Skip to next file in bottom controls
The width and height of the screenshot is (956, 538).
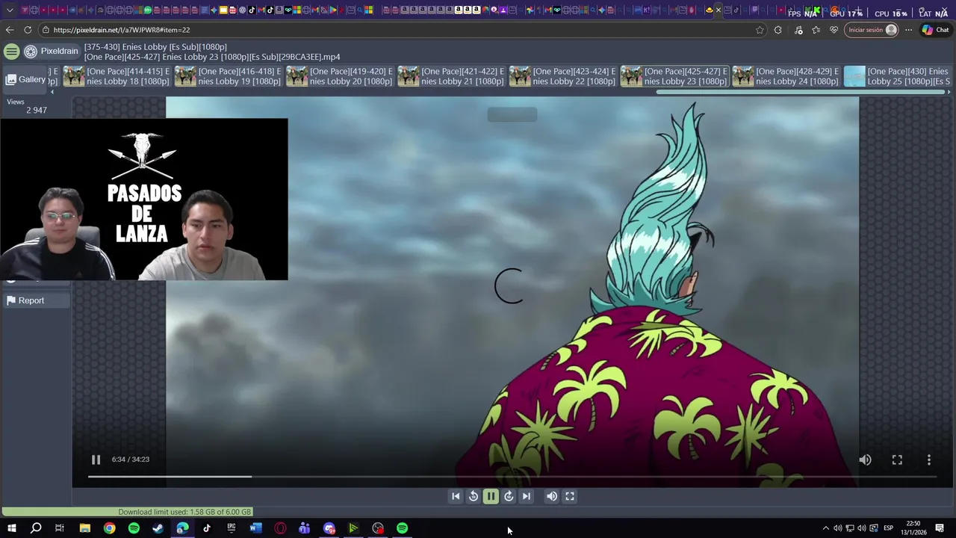527,496
